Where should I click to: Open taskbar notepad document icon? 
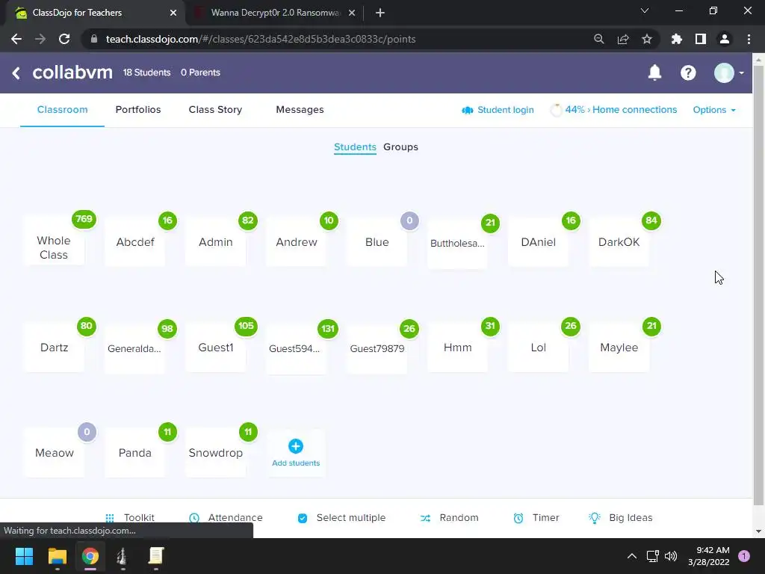(x=155, y=556)
